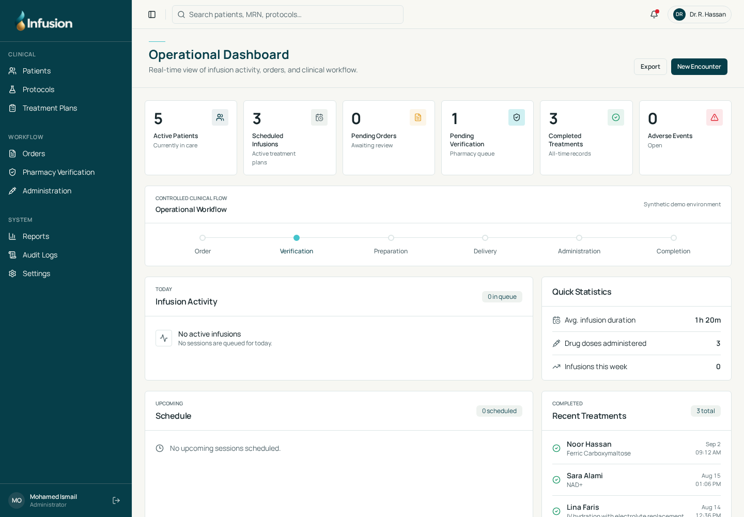Click the Drug doses administered syringe icon

coord(556,343)
